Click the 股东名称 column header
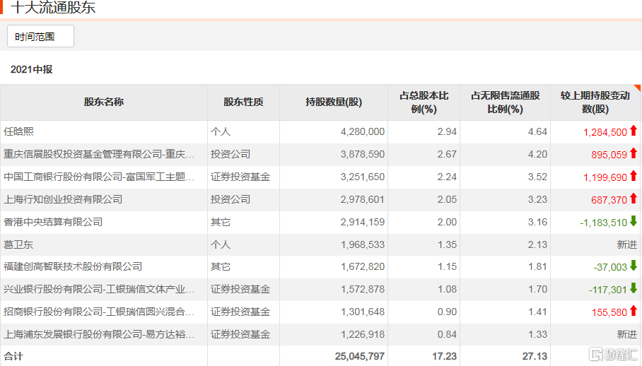The height and width of the screenshot is (366, 642). [104, 102]
